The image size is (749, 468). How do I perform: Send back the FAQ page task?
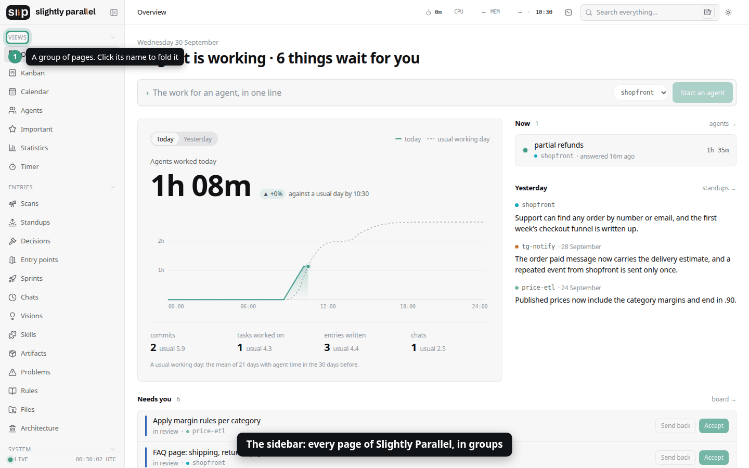pos(675,458)
